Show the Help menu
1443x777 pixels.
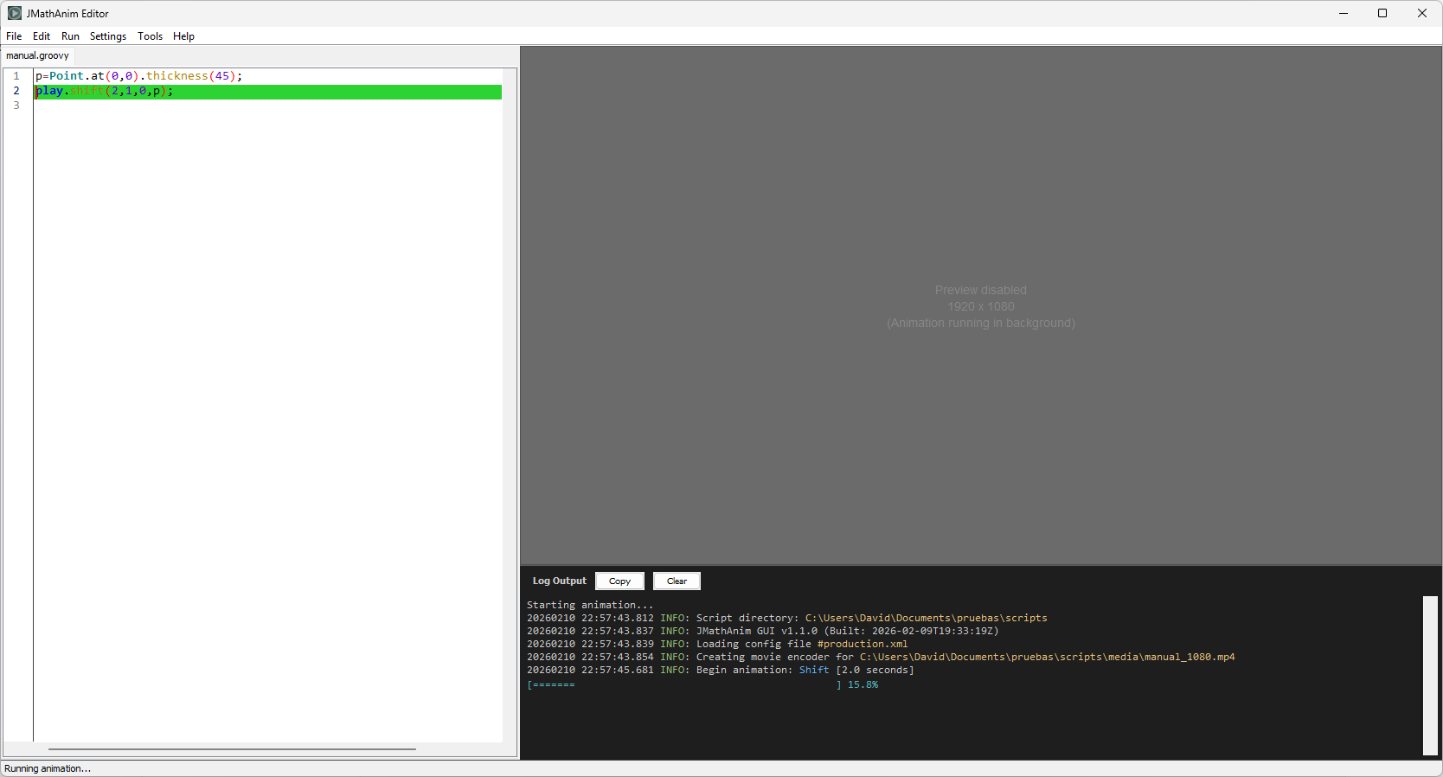pyautogui.click(x=183, y=36)
